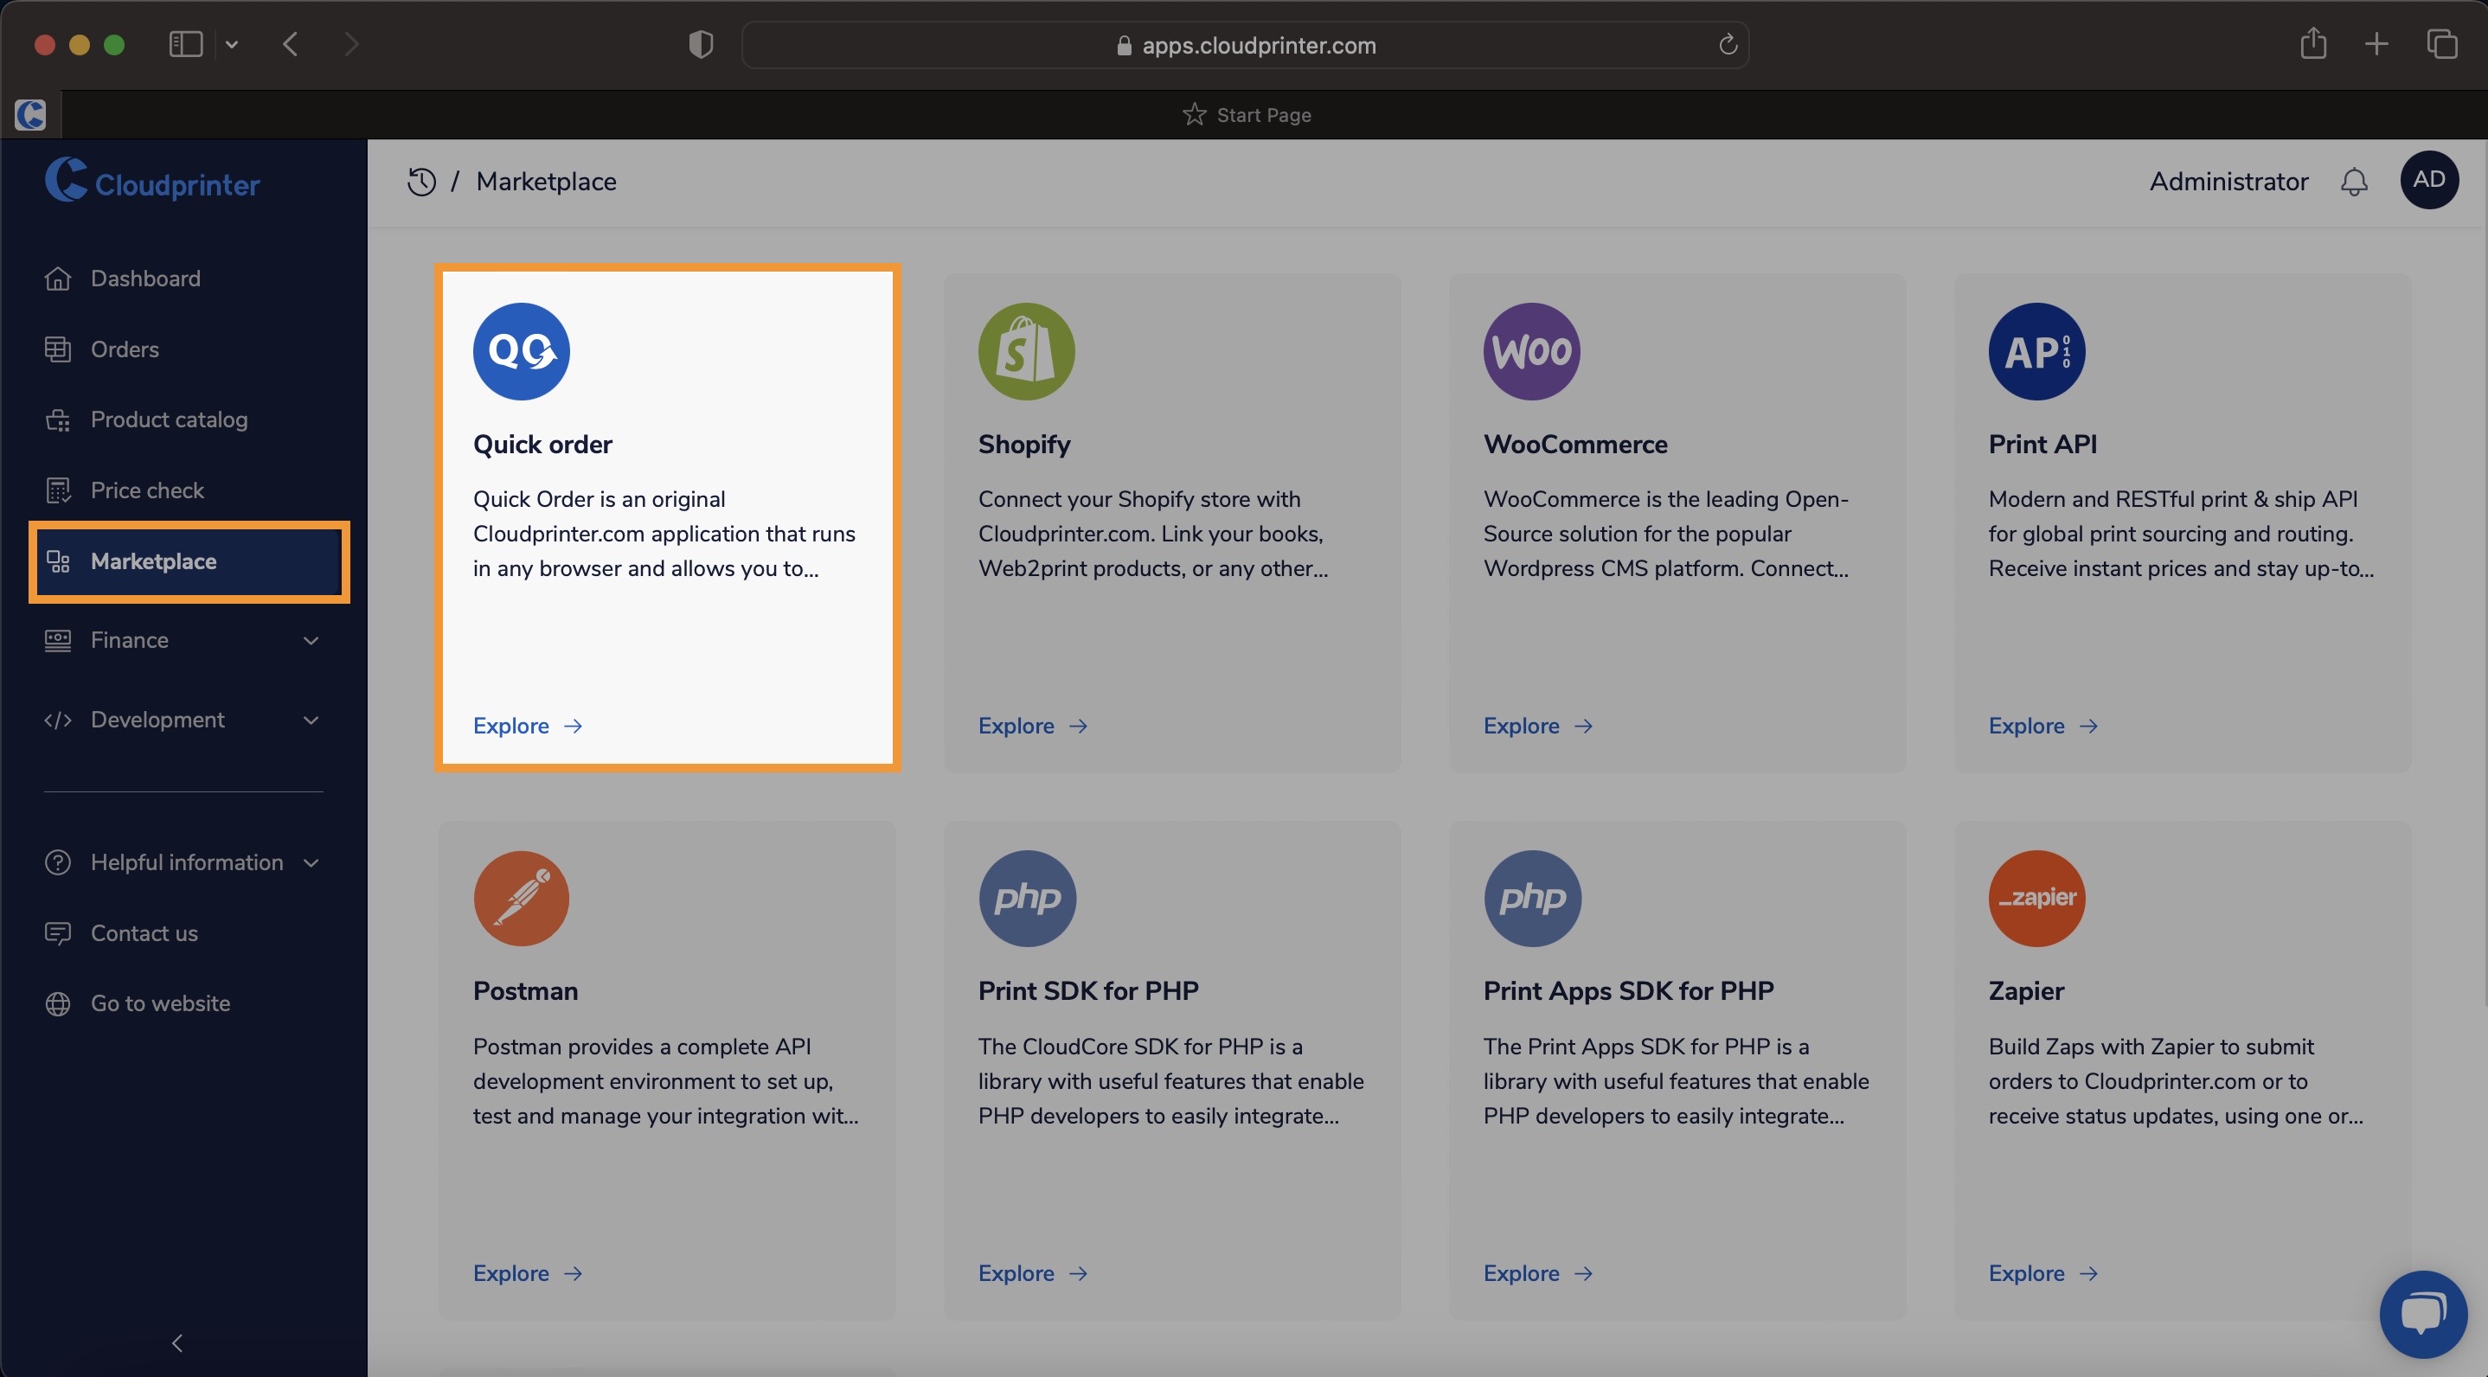The width and height of the screenshot is (2488, 1377).
Task: Click the Helpful information question icon
Action: click(x=58, y=862)
